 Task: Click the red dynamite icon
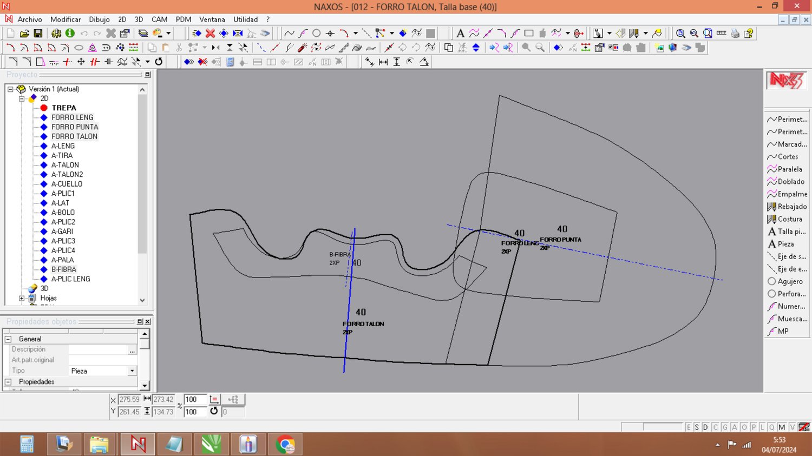click(302, 48)
